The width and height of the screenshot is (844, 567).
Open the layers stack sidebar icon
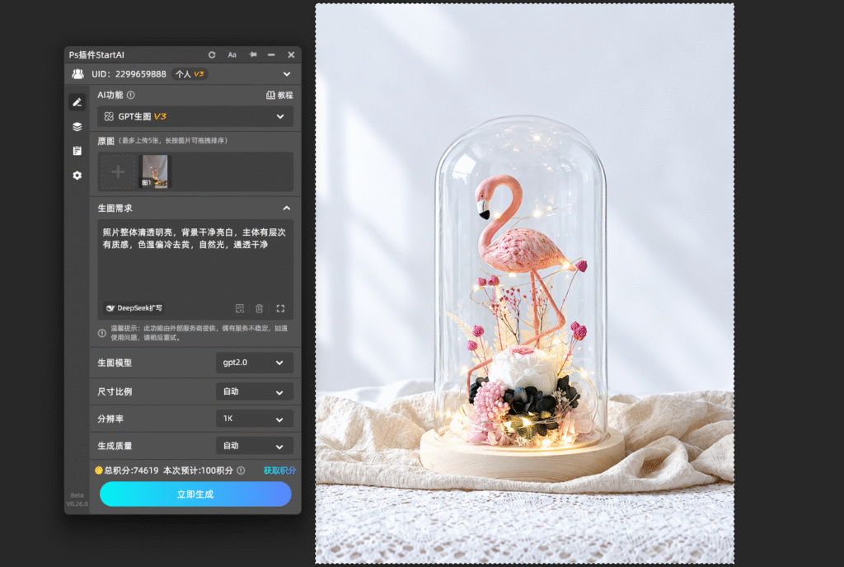(77, 126)
